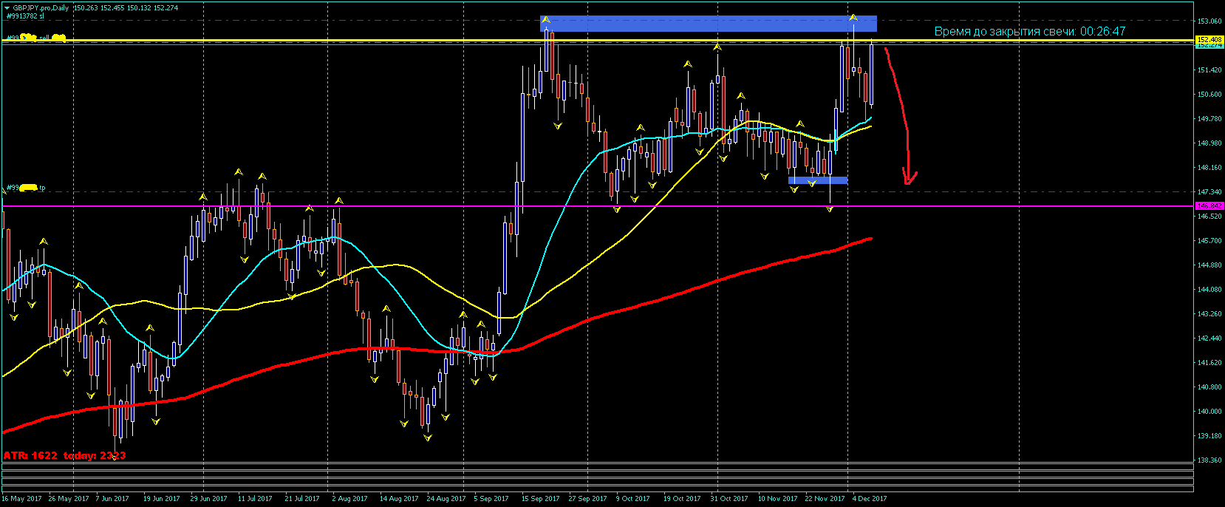Select the magenta horizontal take-profit line
This screenshot has height=507, width=1225.
click(x=597, y=206)
